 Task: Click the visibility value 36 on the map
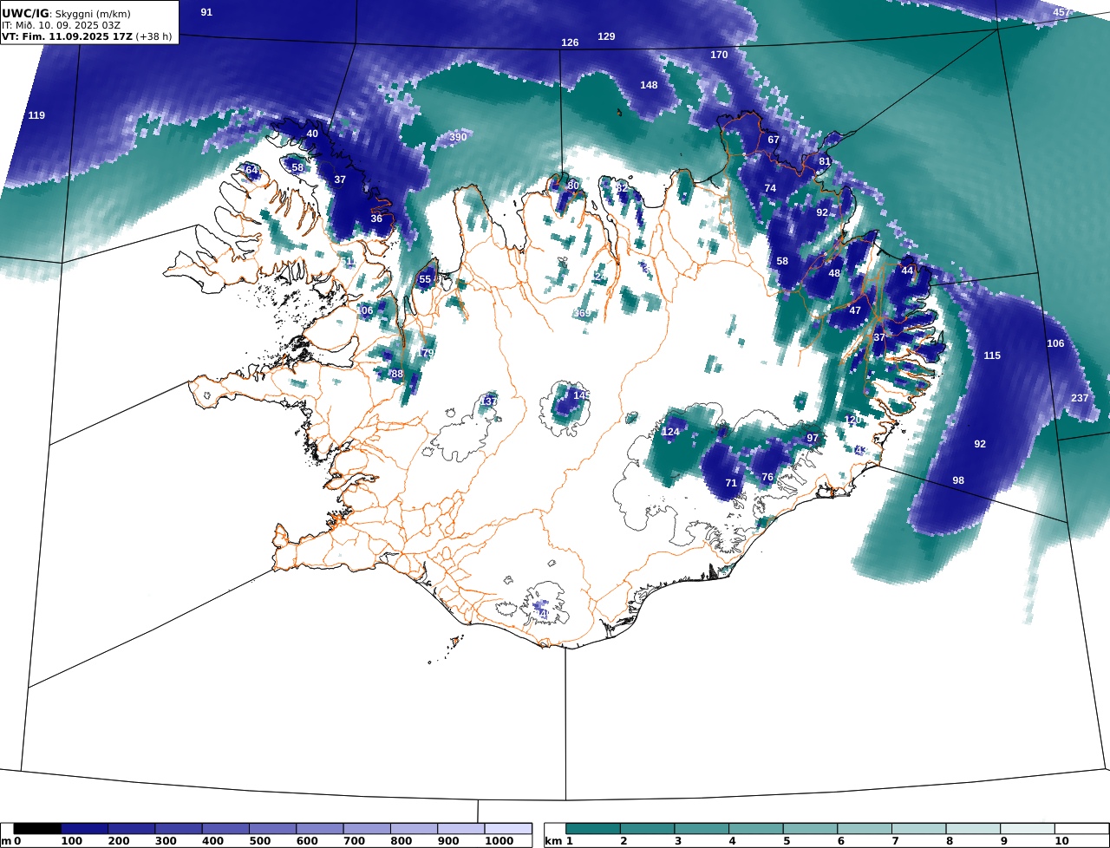376,219
